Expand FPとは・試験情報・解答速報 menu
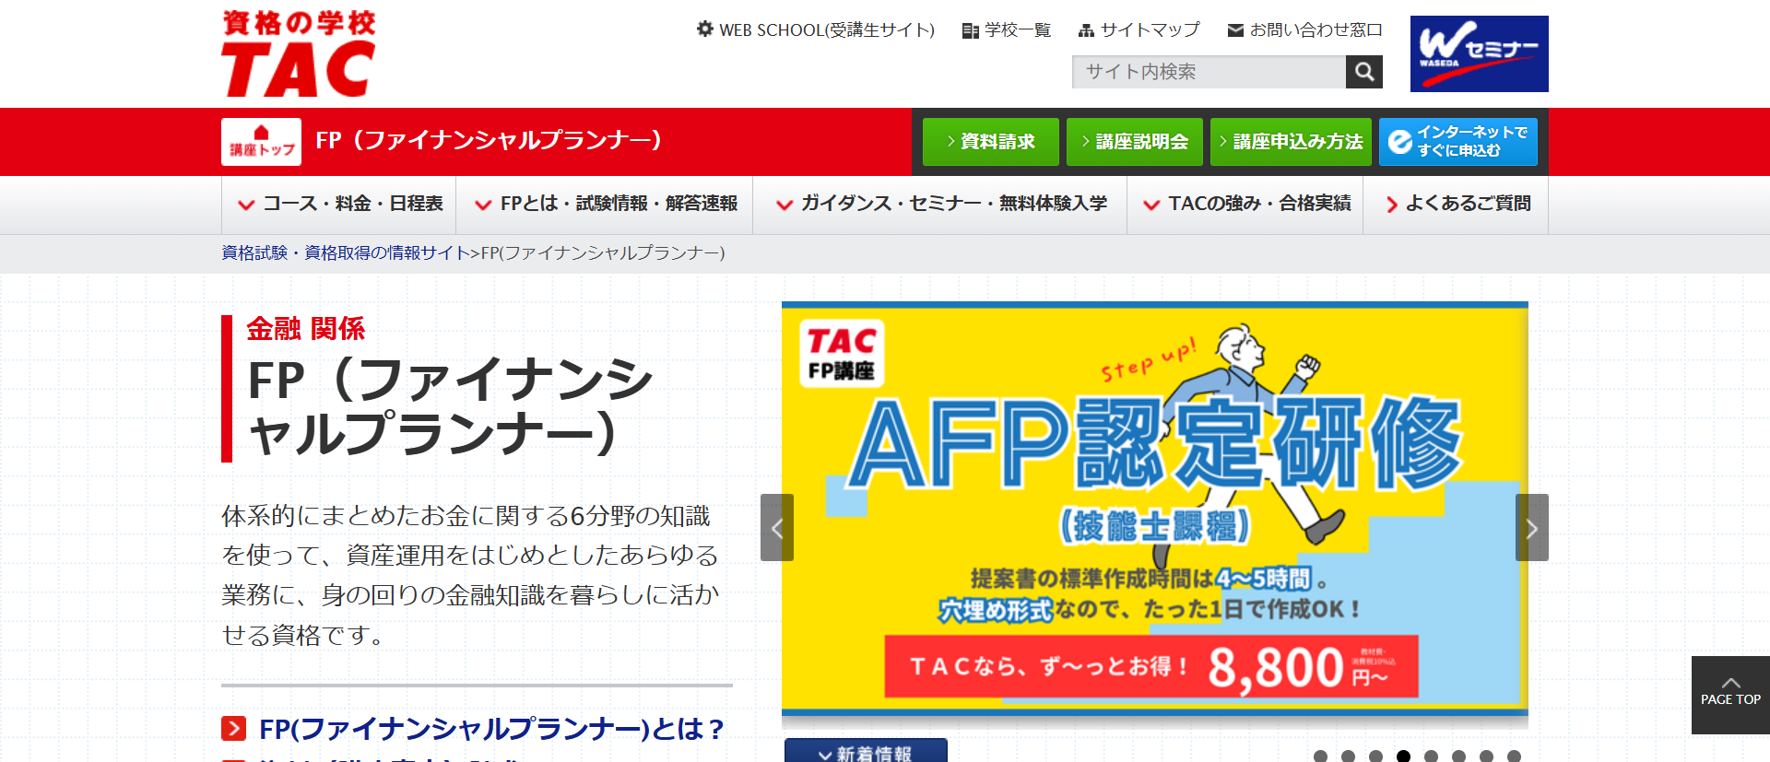 [606, 204]
